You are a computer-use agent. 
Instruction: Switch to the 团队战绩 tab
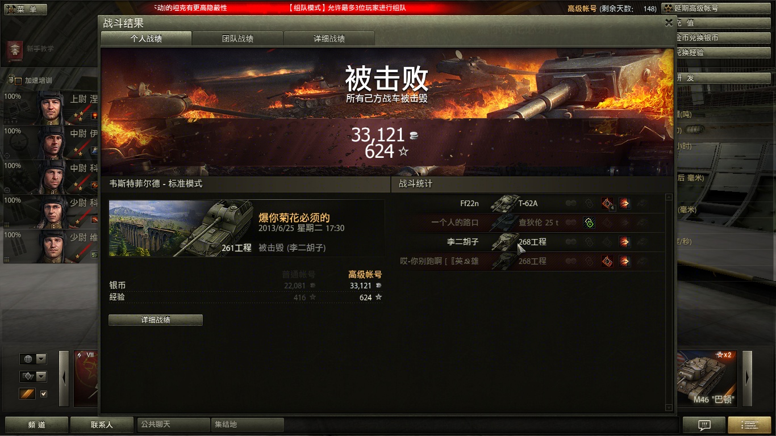[237, 39]
